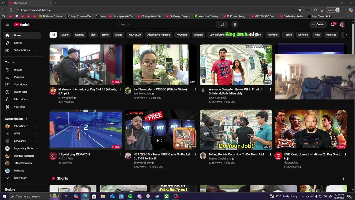The width and height of the screenshot is (355, 200).
Task: Click Sign in browser profile button
Action: coord(333,10)
